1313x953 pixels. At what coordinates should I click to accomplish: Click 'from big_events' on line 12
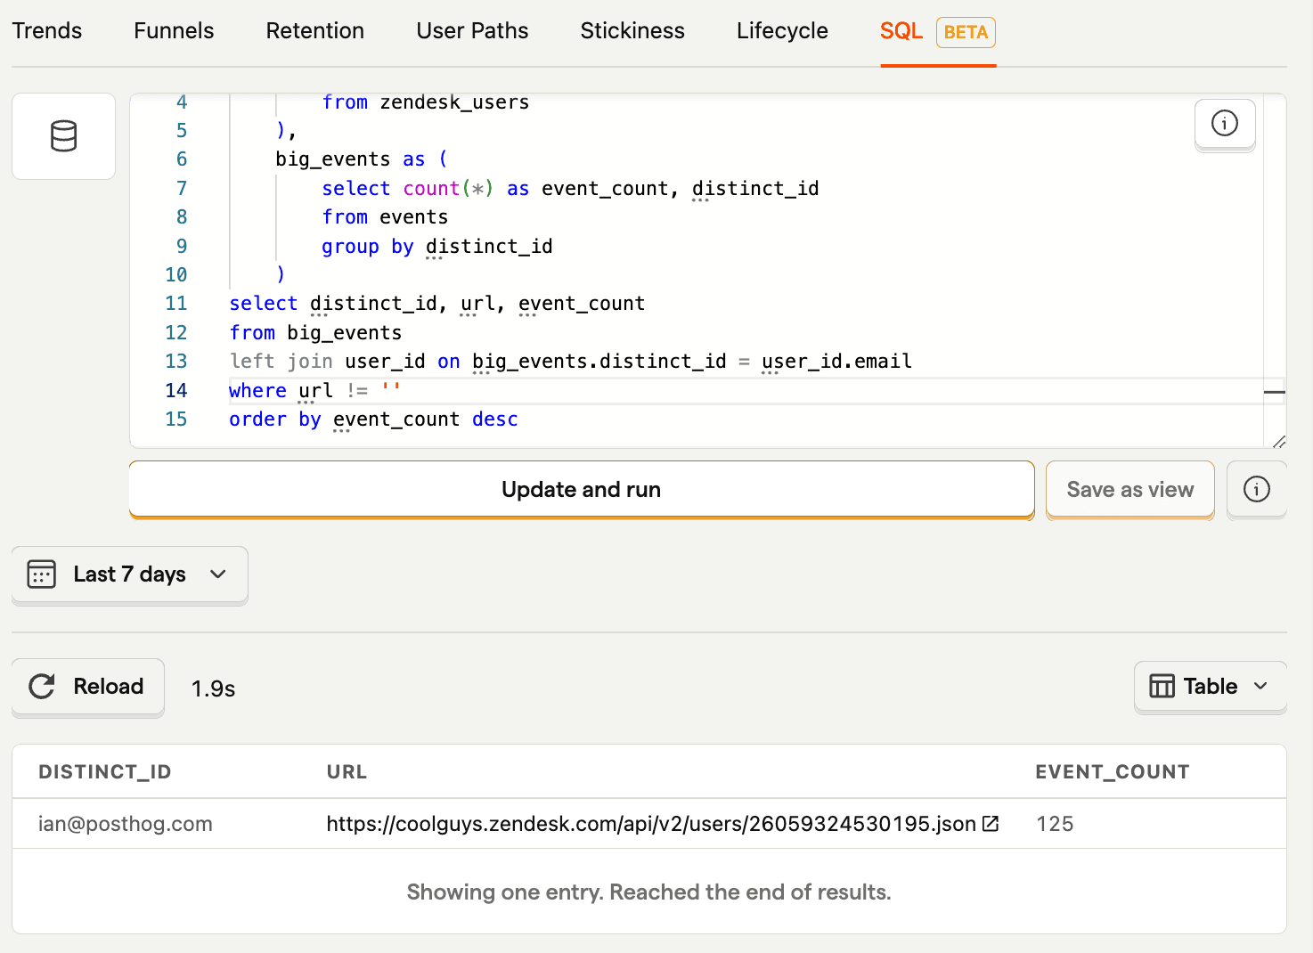pyautogui.click(x=315, y=333)
